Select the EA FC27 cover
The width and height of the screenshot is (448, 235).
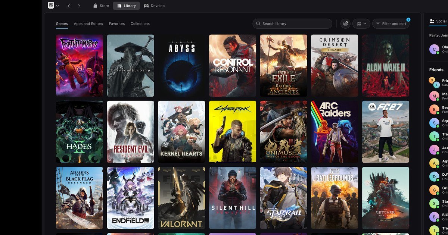click(386, 132)
